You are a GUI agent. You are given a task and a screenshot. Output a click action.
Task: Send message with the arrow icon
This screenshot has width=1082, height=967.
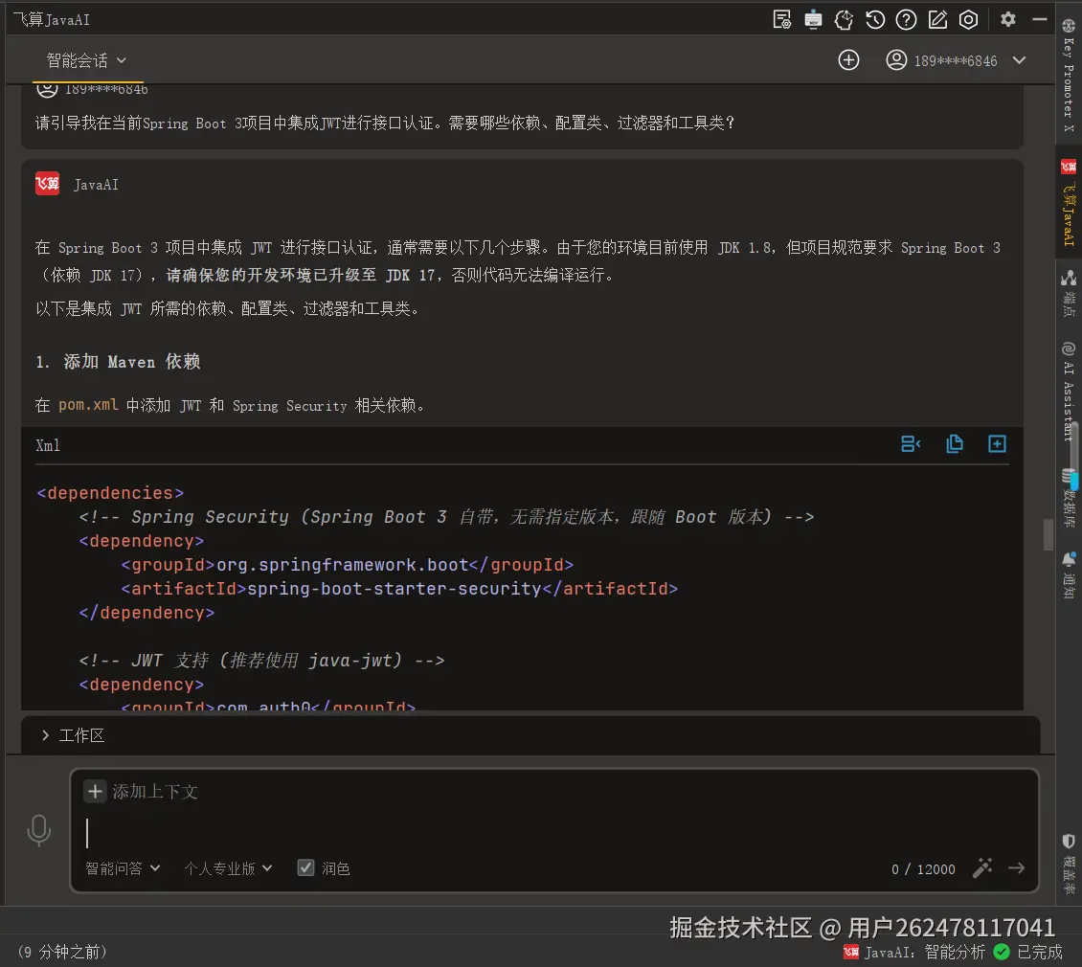click(x=1017, y=867)
